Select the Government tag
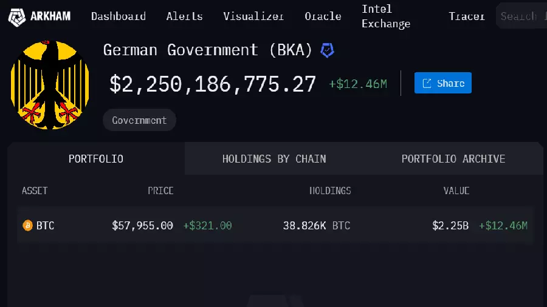The height and width of the screenshot is (307, 547). click(139, 120)
